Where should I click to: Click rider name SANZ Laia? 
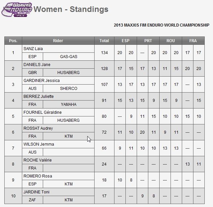33,49
